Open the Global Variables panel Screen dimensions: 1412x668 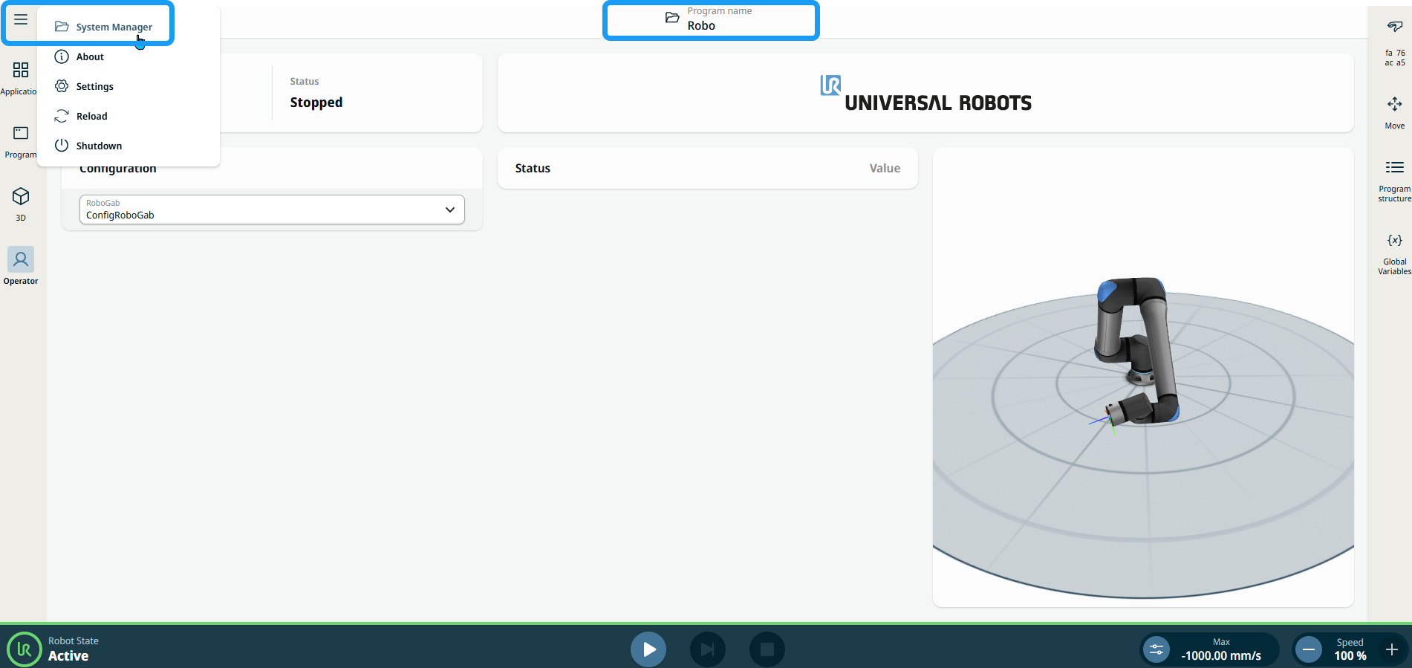[x=1394, y=253]
